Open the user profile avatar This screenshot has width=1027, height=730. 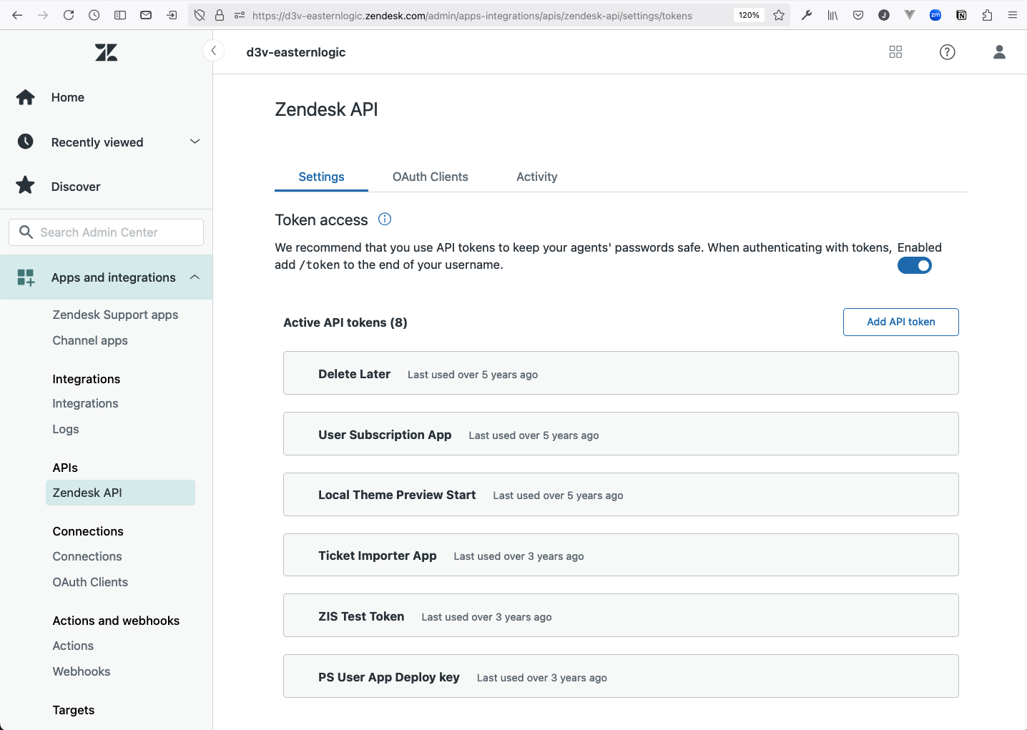coord(999,51)
